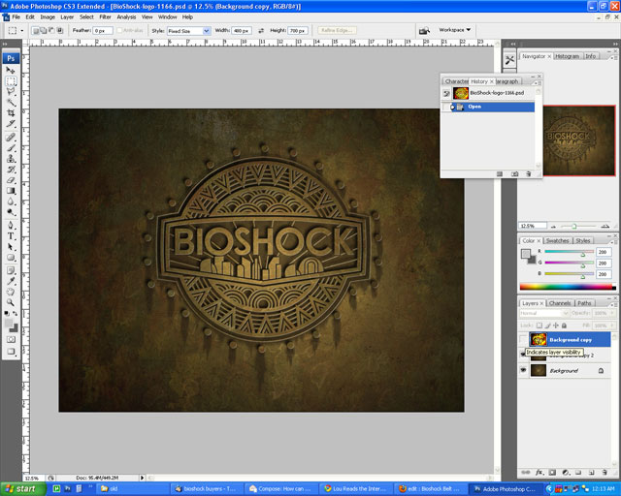Select the Eyedropper tool

click(x=11, y=281)
